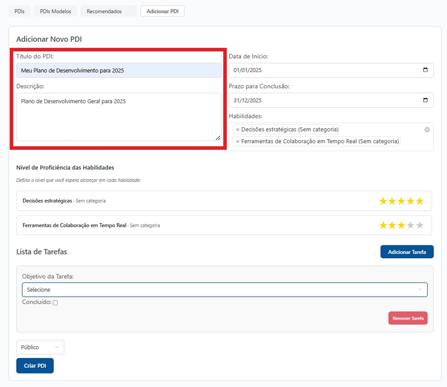Toggle the Concluído checkbox
Viewport: 447px width, 387px height.
[56, 303]
